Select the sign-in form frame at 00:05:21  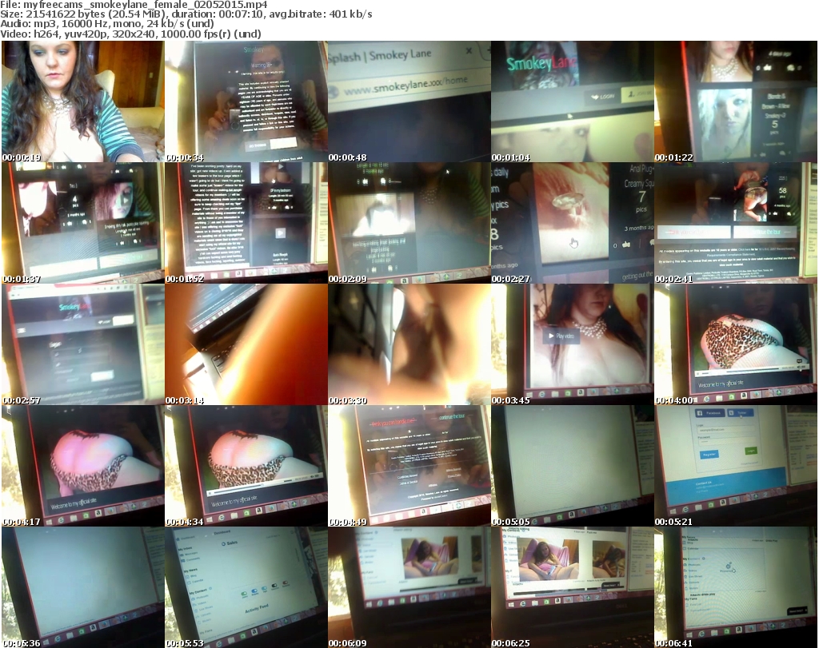tap(735, 467)
